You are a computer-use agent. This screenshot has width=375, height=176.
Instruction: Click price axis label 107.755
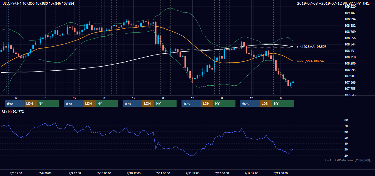tap(350, 89)
